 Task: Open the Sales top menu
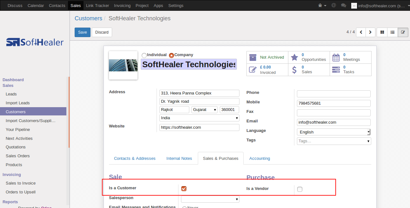pyautogui.click(x=76, y=5)
